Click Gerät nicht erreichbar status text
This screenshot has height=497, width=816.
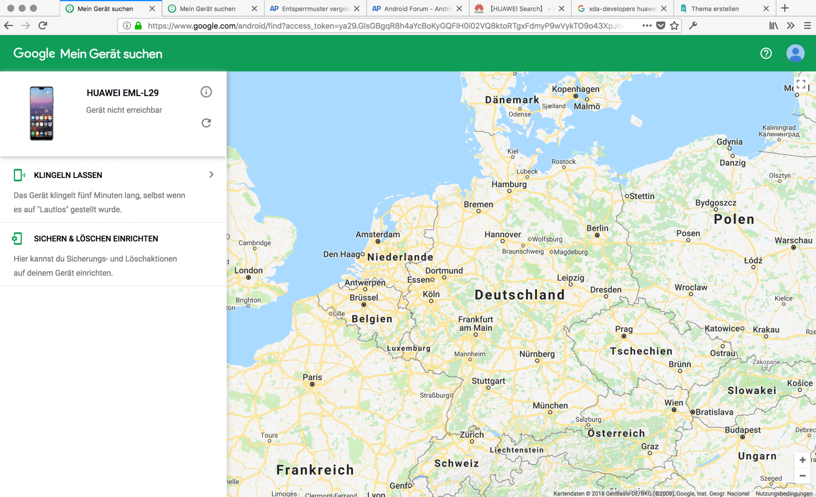point(124,110)
